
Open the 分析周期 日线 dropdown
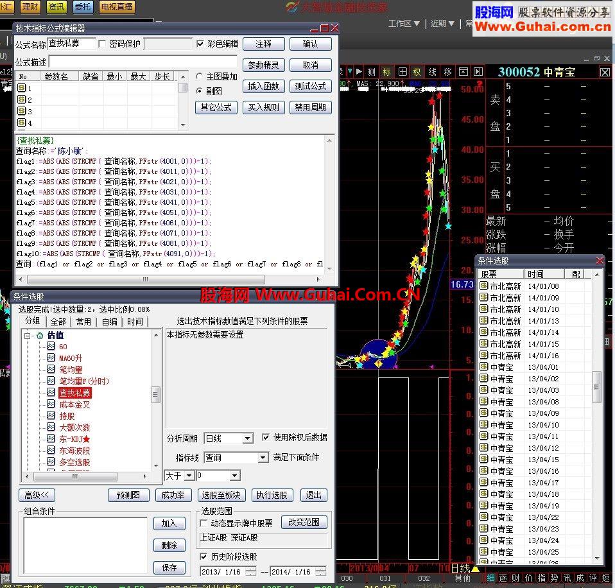[248, 438]
